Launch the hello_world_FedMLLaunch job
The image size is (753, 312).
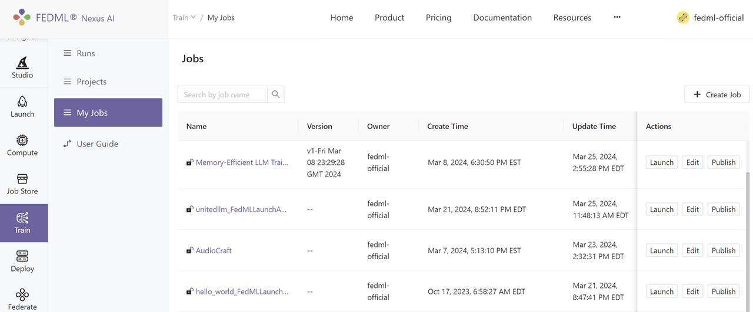[662, 291]
